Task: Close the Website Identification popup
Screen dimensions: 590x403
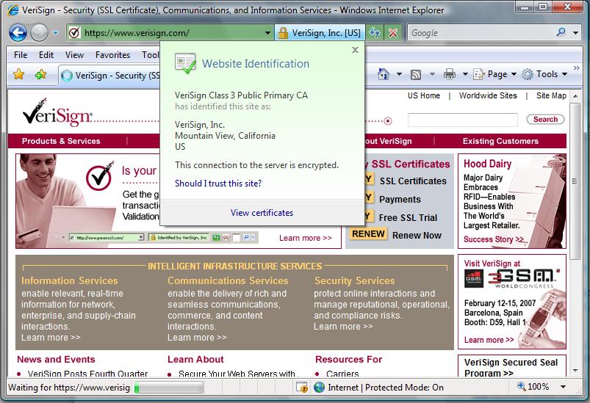Action: pyautogui.click(x=355, y=50)
